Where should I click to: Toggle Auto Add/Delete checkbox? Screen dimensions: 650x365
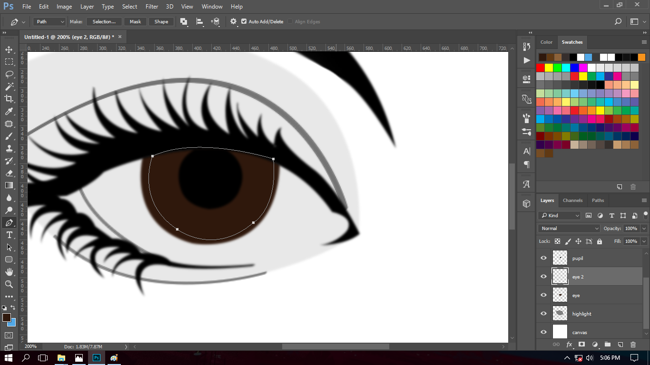click(244, 21)
